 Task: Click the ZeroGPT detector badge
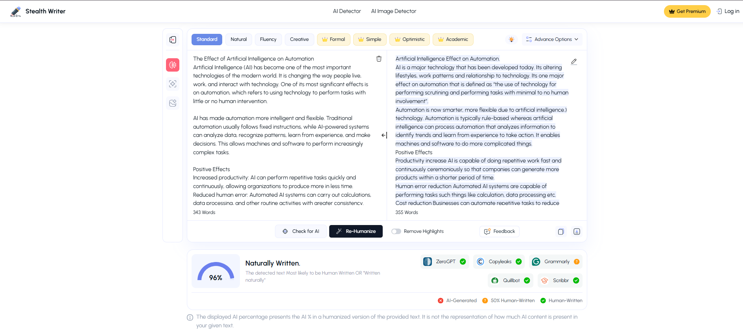pyautogui.click(x=445, y=262)
